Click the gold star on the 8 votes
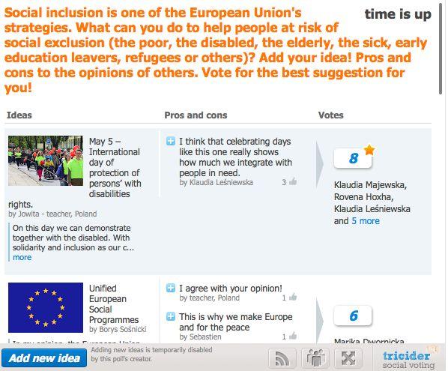Image resolution: width=448 pixels, height=371 pixels. (369, 149)
